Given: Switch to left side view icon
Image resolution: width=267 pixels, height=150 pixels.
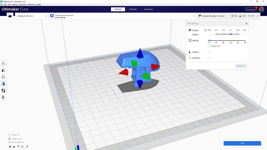Looking at the screenshot, I should pyautogui.click(x=23, y=147).
